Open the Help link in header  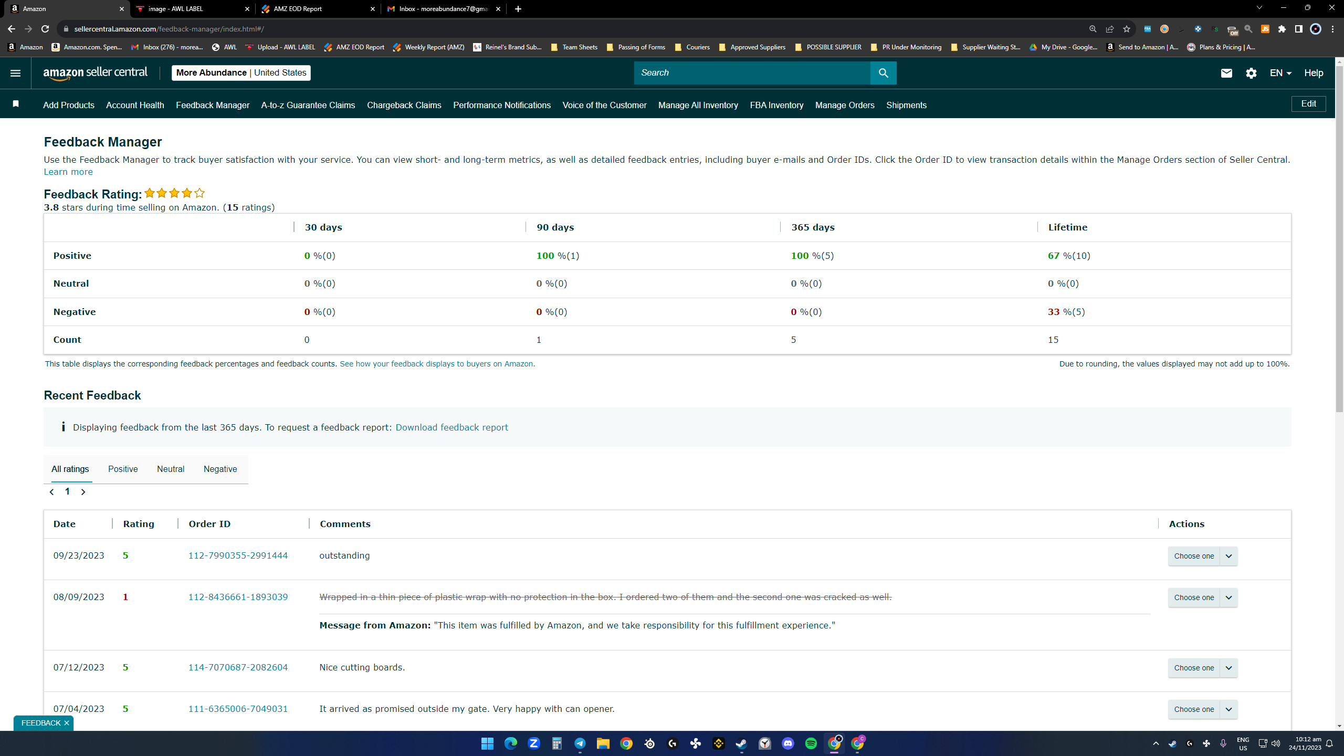[1314, 73]
